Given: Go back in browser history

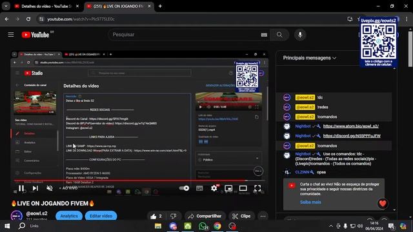Looking at the screenshot, I should tap(7, 19).
